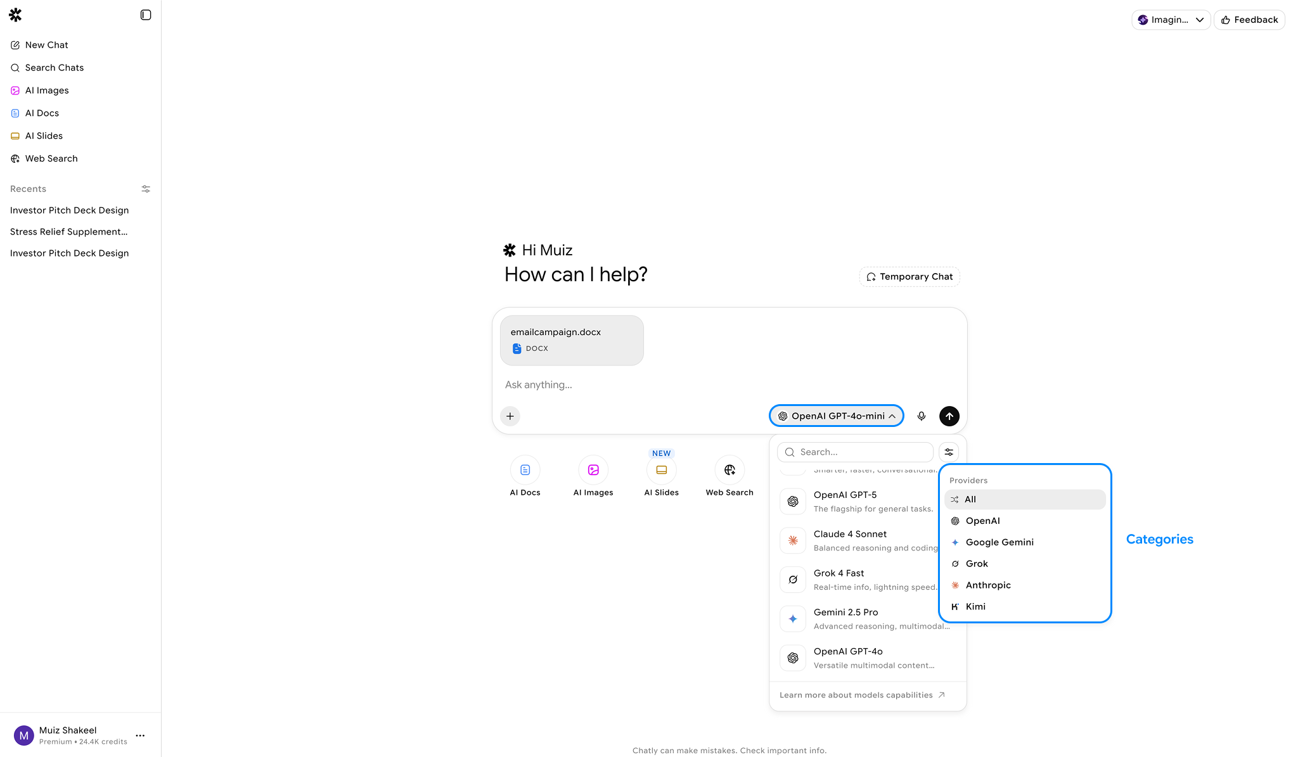Screen dimensions: 1298x757
Task: Collapse the OpenAI GPT-4o-mini model dropdown
Action: (836, 416)
